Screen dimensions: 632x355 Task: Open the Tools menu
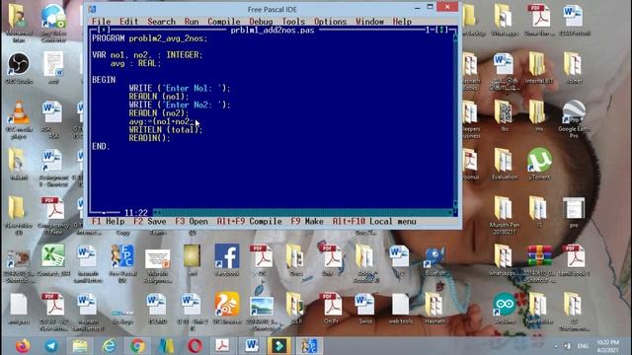pos(293,22)
